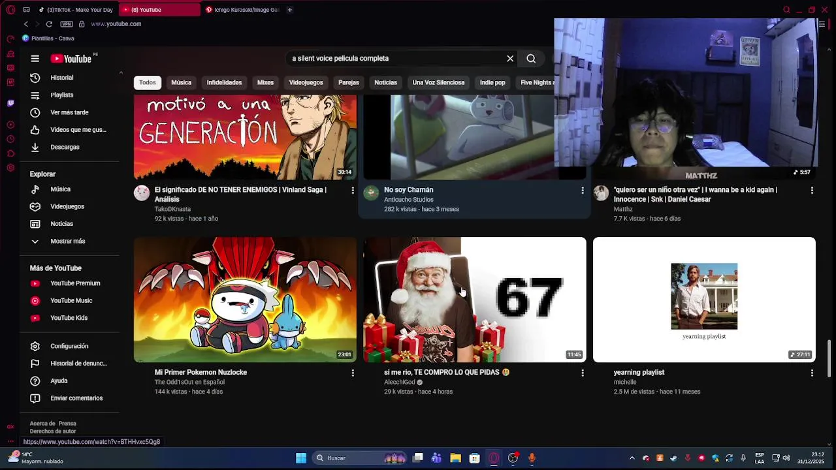Image resolution: width=836 pixels, height=470 pixels.
Task: Switch to the Ichigo Kurosaki Pinterest tab
Action: 242,10
